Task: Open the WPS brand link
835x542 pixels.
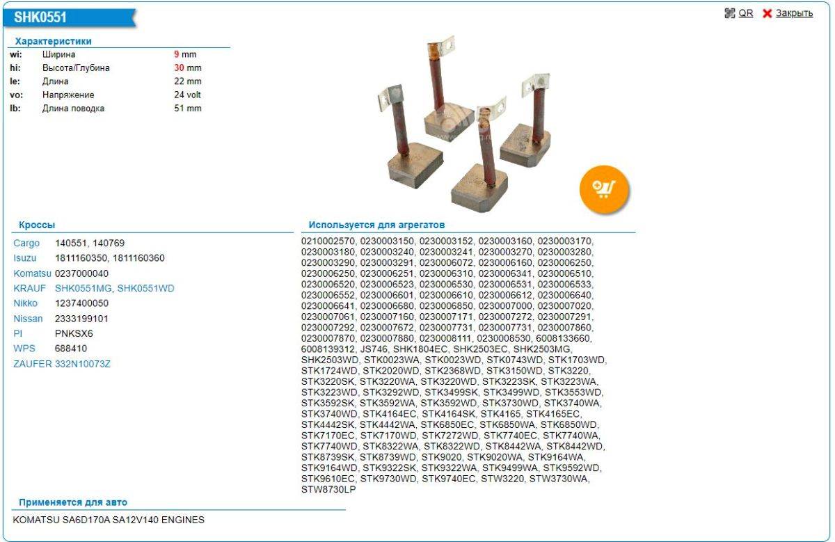Action: (x=24, y=349)
